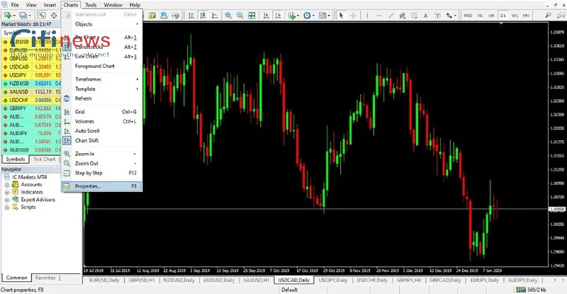Open the Tools menu

click(91, 5)
